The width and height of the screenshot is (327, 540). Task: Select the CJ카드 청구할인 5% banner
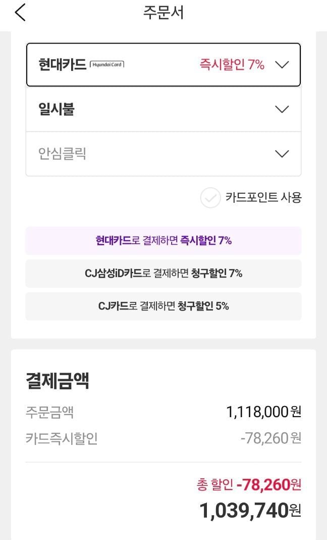(163, 306)
